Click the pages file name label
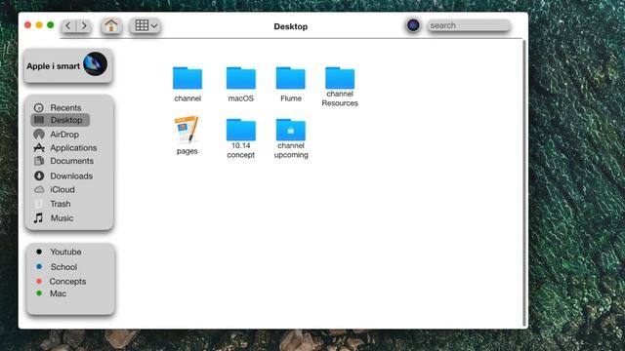The image size is (625, 351). click(x=187, y=151)
